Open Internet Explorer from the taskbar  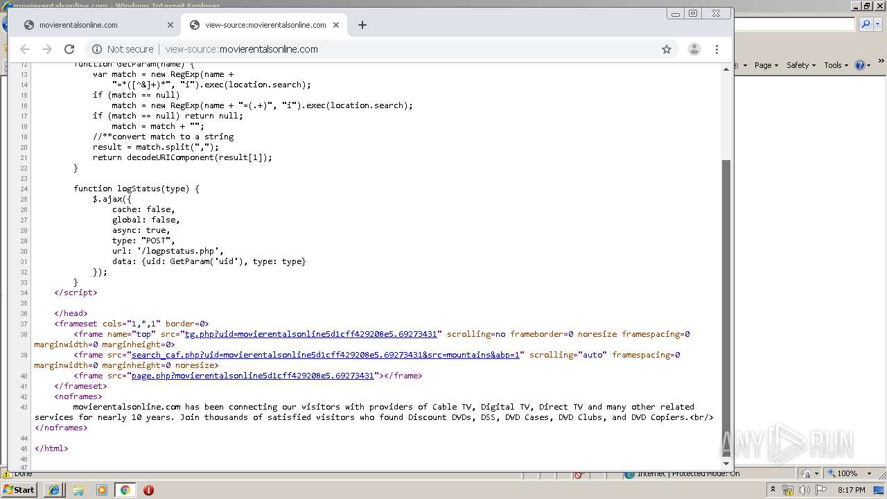tap(54, 490)
